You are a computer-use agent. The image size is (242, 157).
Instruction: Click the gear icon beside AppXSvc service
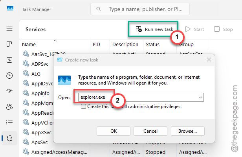click(x=26, y=132)
